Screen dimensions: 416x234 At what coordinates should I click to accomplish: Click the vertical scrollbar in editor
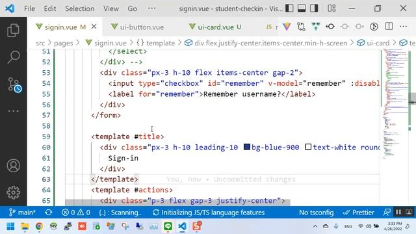click(412, 98)
